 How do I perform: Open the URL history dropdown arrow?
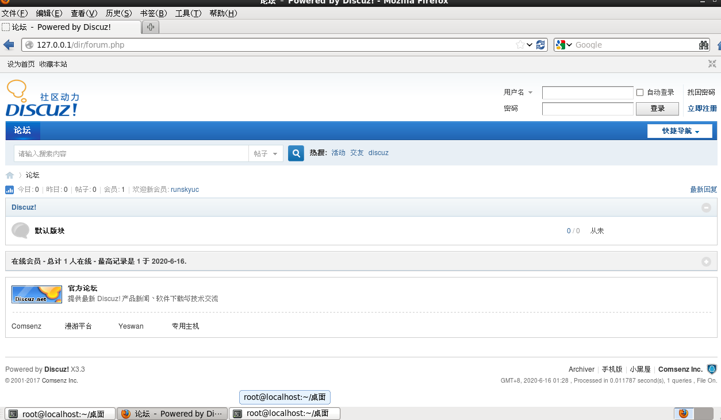pyautogui.click(x=530, y=45)
